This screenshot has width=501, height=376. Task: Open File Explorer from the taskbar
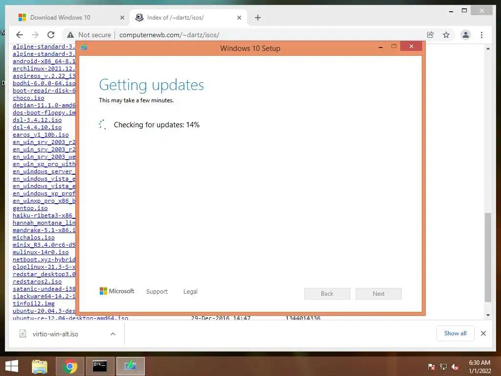pos(40,366)
